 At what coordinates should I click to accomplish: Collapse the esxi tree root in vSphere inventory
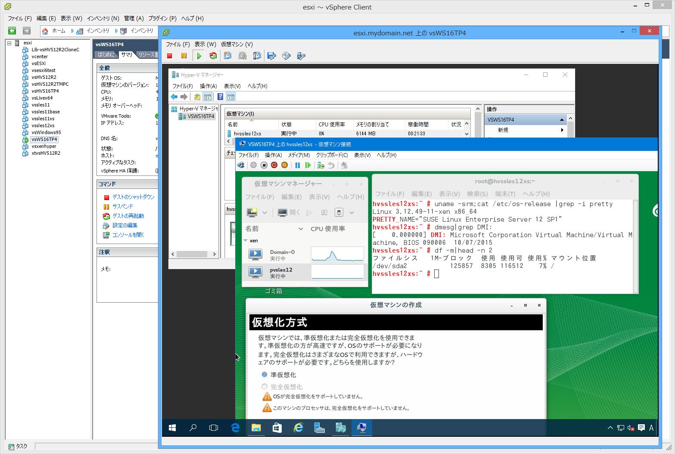tap(9, 43)
